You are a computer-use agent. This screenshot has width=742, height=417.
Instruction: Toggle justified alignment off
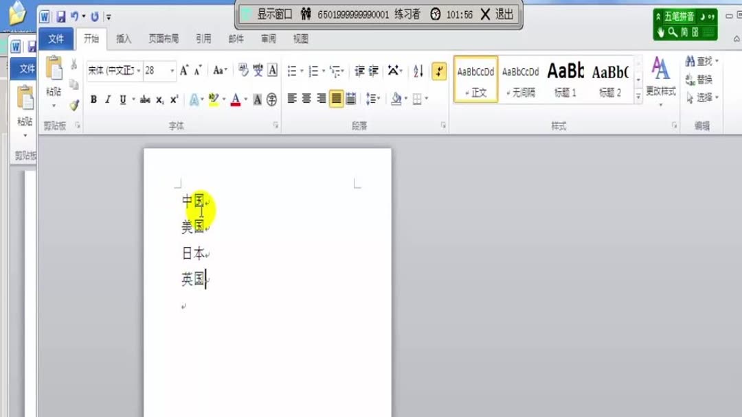coord(335,98)
